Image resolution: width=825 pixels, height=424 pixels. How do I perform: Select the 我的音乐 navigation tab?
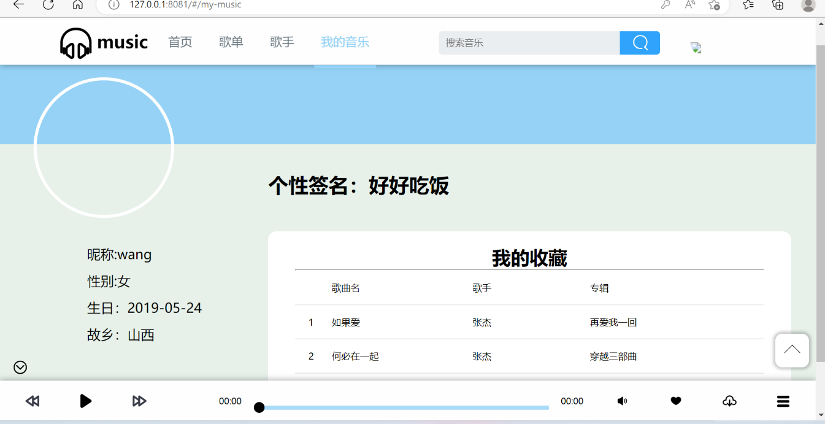(x=345, y=42)
